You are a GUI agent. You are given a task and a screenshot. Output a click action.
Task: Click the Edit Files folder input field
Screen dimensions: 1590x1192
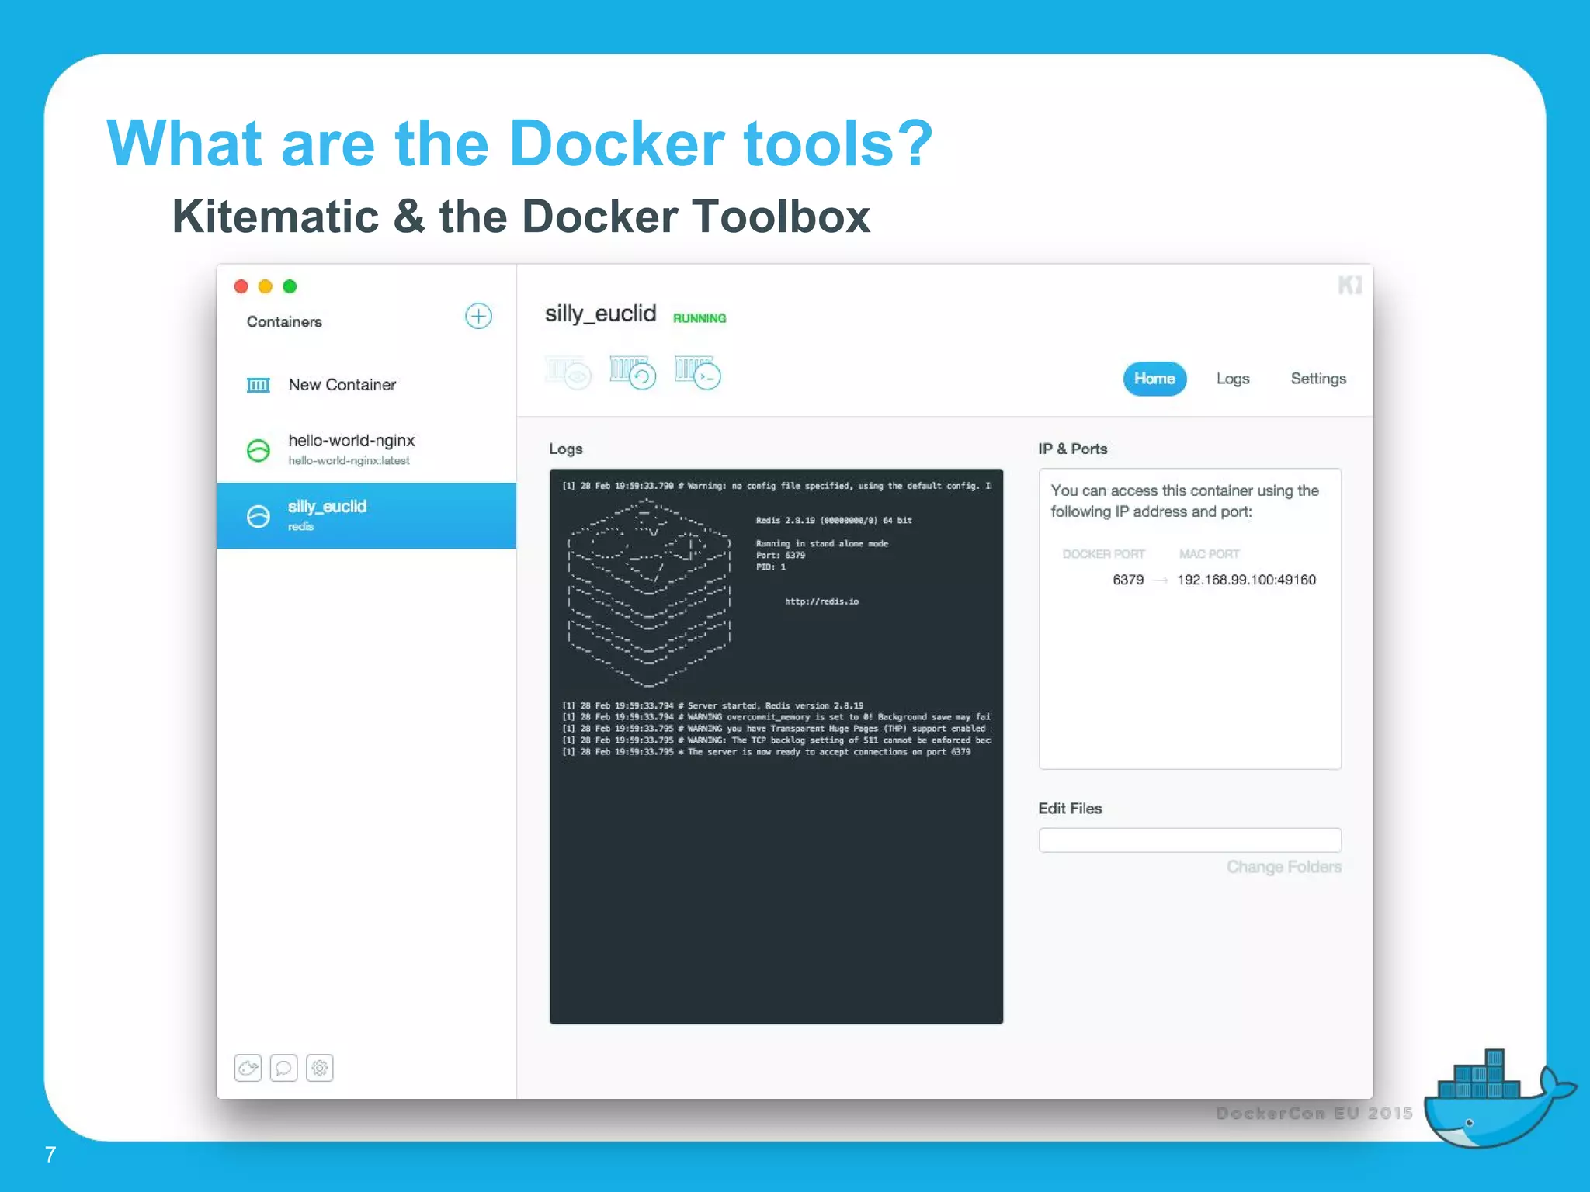(x=1189, y=840)
